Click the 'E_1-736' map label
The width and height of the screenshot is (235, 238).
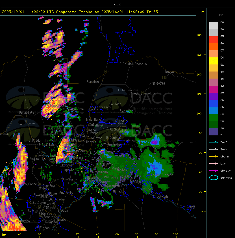pyautogui.click(x=159, y=84)
